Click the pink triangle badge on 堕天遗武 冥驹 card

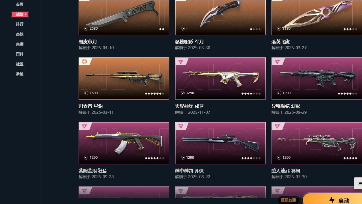tap(277, 126)
